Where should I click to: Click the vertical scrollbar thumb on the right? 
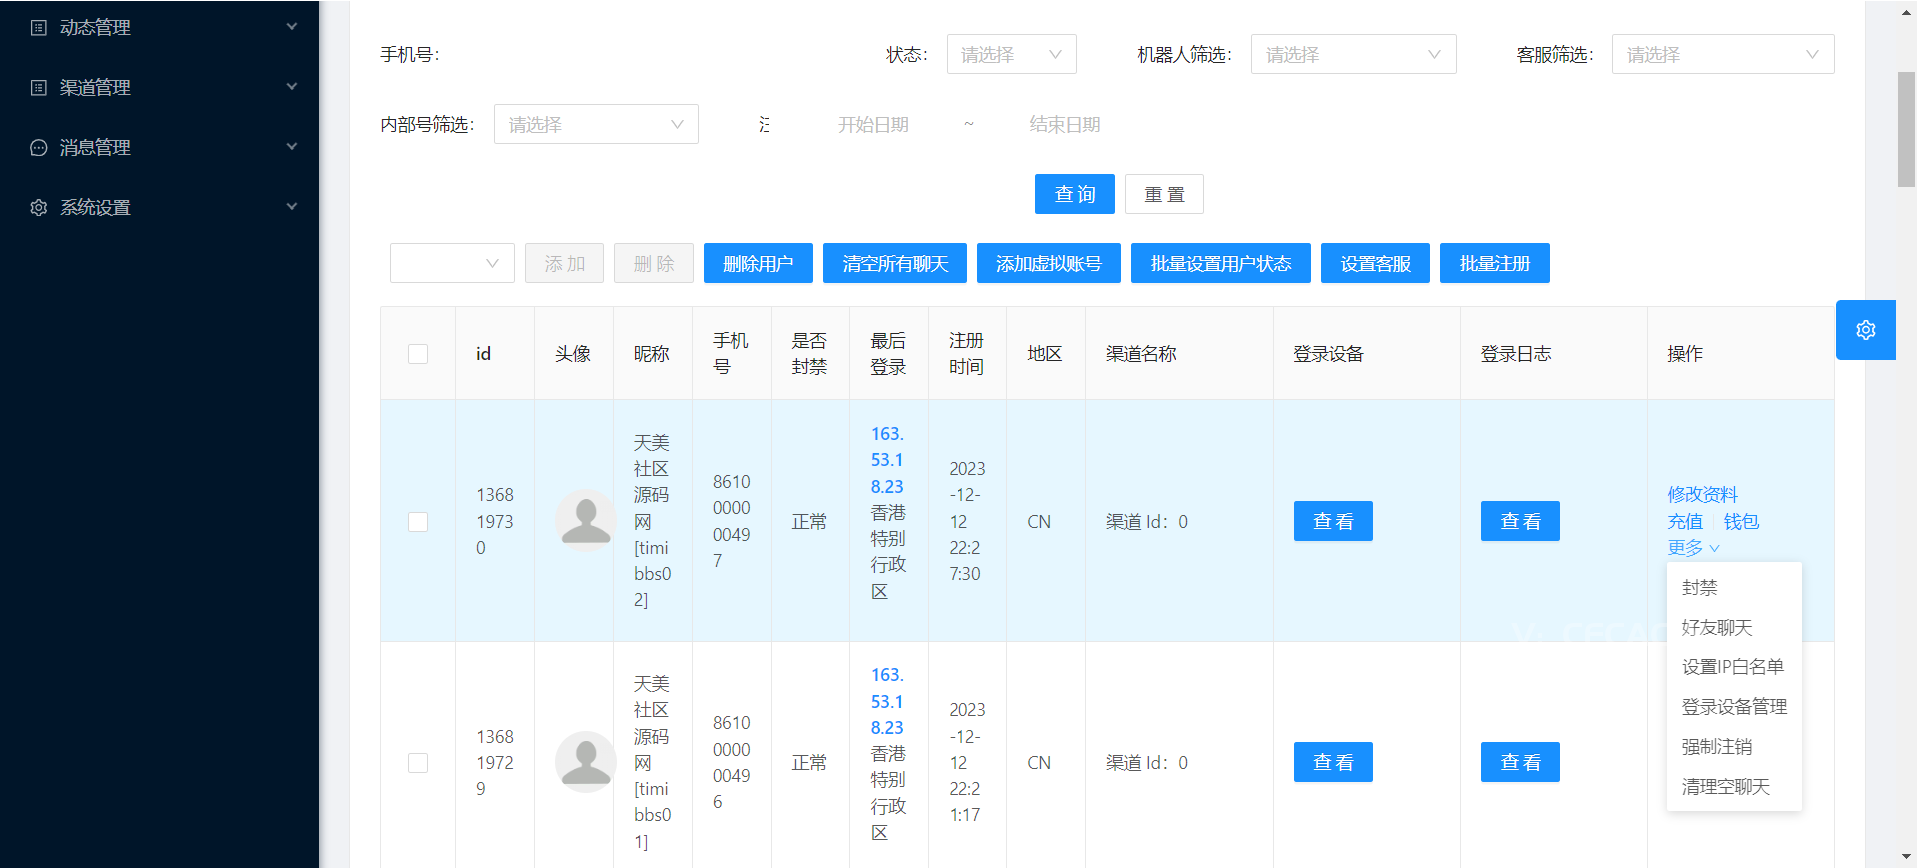click(1906, 130)
